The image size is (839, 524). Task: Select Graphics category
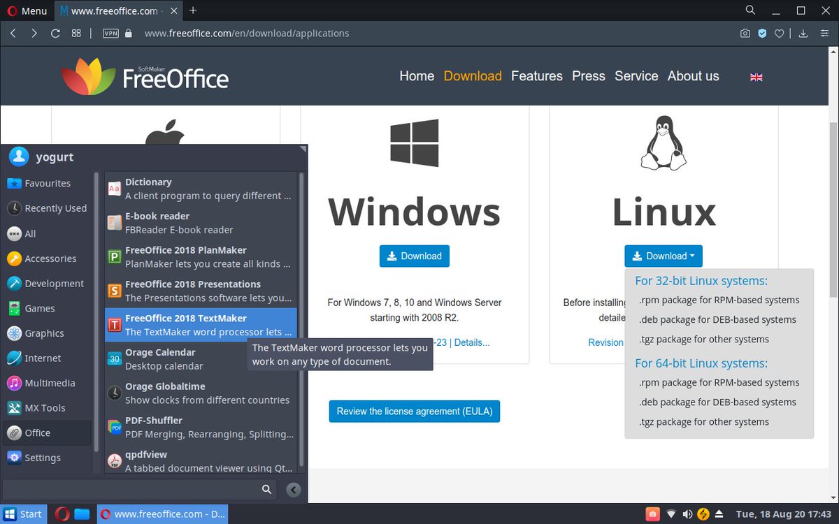pyautogui.click(x=48, y=333)
